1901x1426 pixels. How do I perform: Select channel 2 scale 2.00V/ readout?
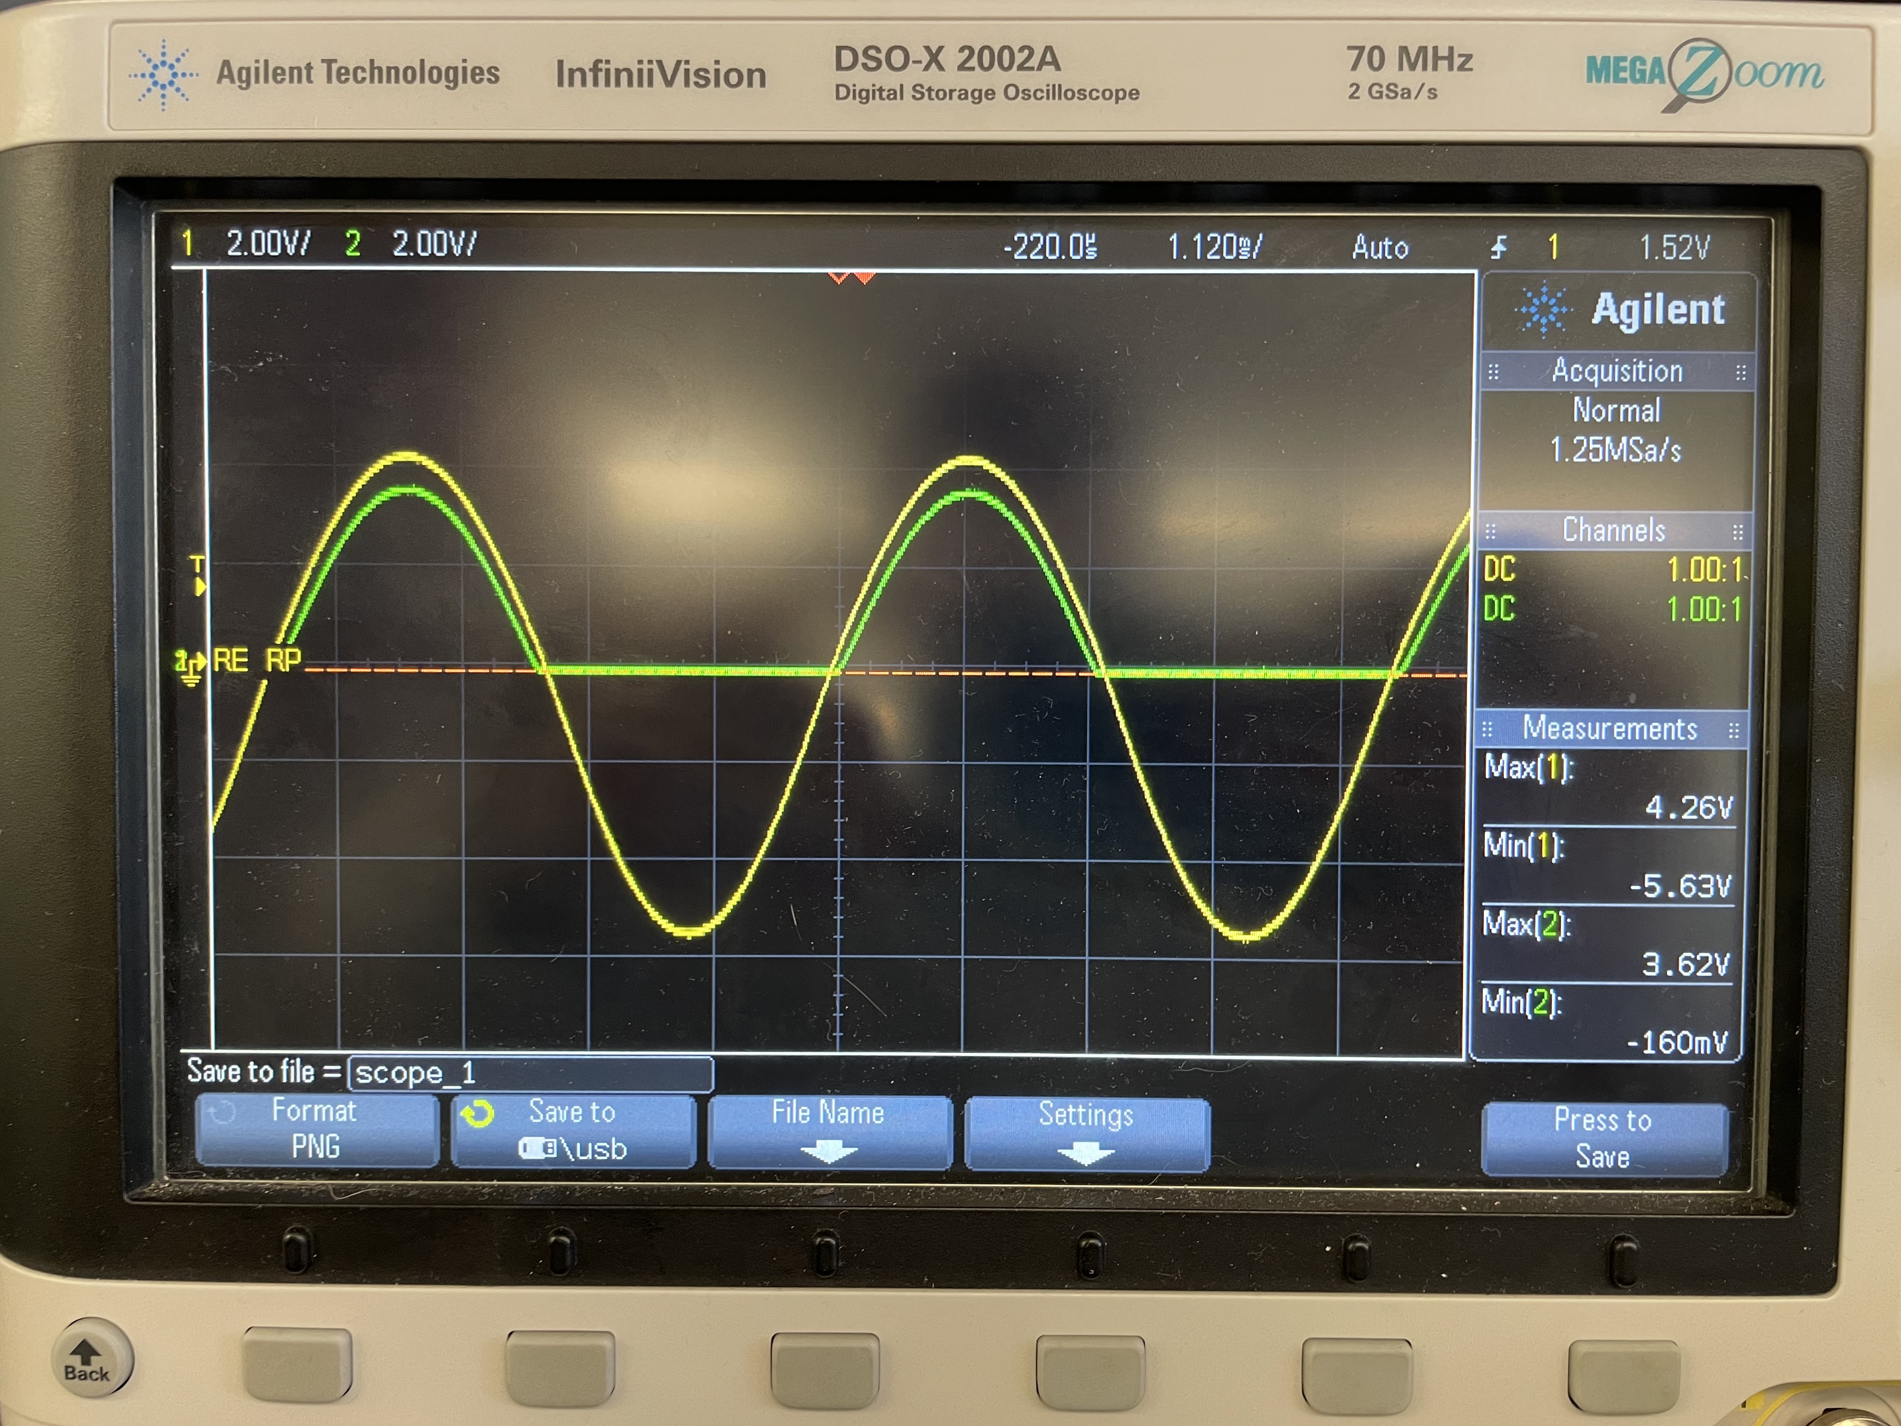434,243
